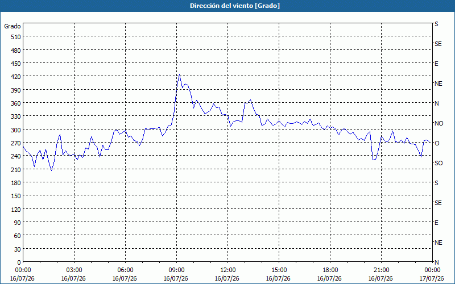Click the 360 degree axis label
Viewport: 455px width, 284px height.
pos(16,103)
